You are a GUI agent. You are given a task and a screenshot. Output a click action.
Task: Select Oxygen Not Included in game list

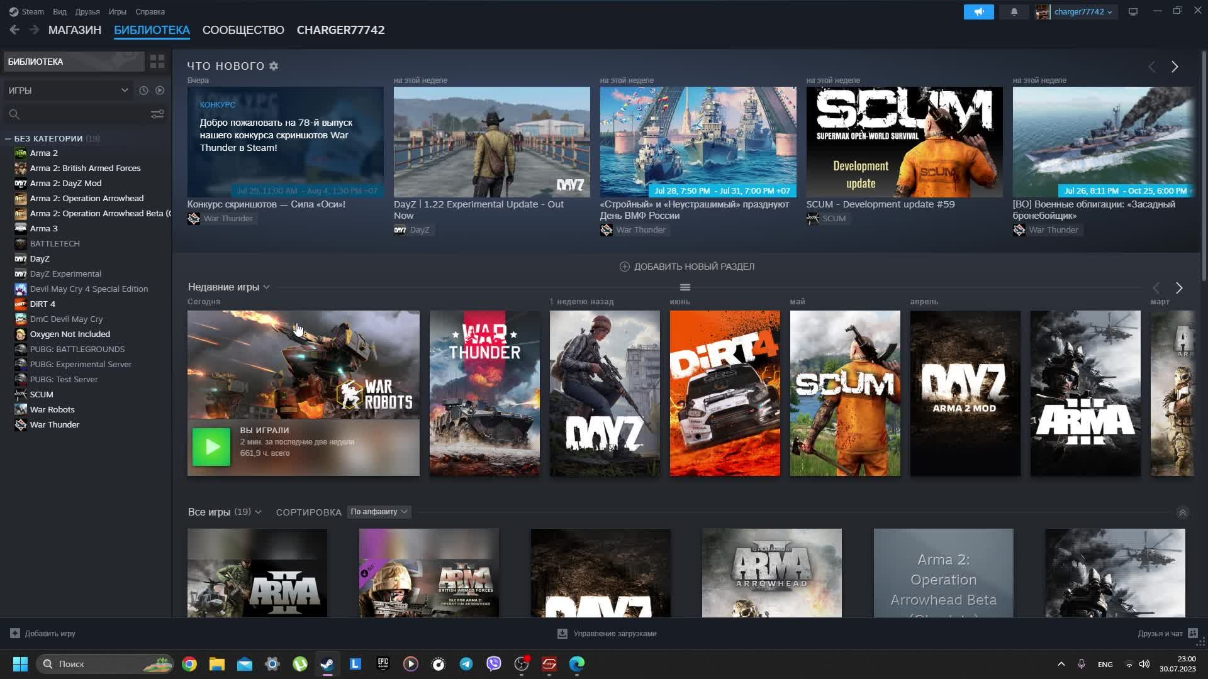(70, 334)
